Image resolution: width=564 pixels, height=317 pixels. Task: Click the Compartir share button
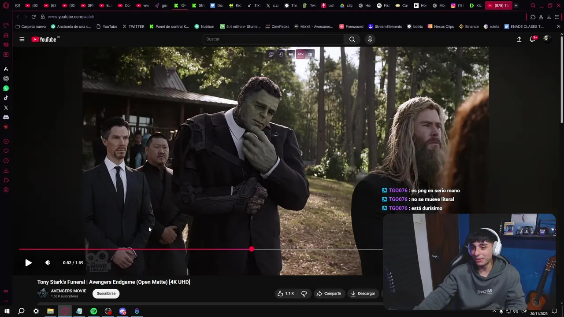329,293
